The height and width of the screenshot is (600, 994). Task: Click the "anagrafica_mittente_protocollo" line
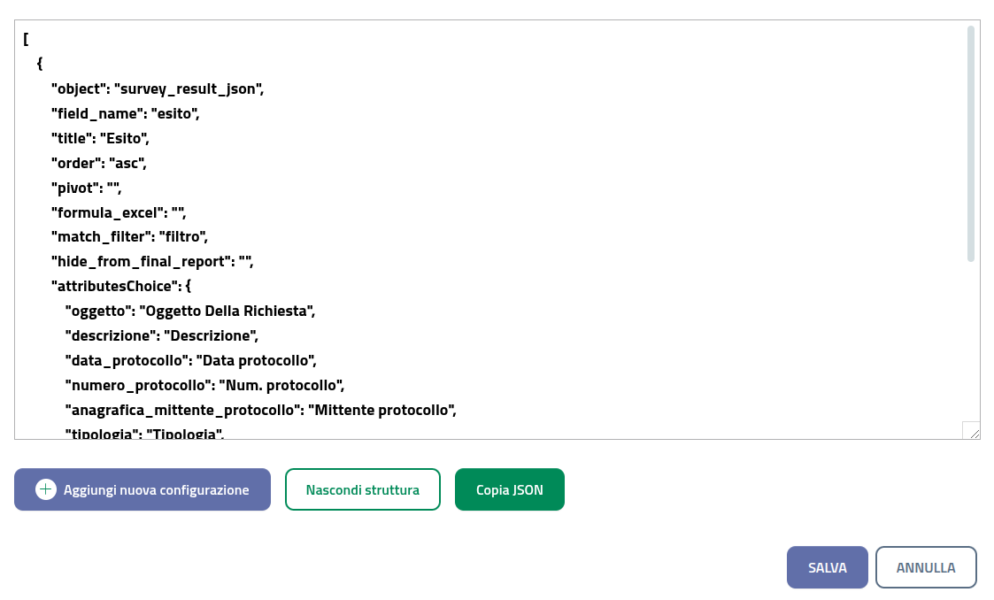(x=260, y=411)
